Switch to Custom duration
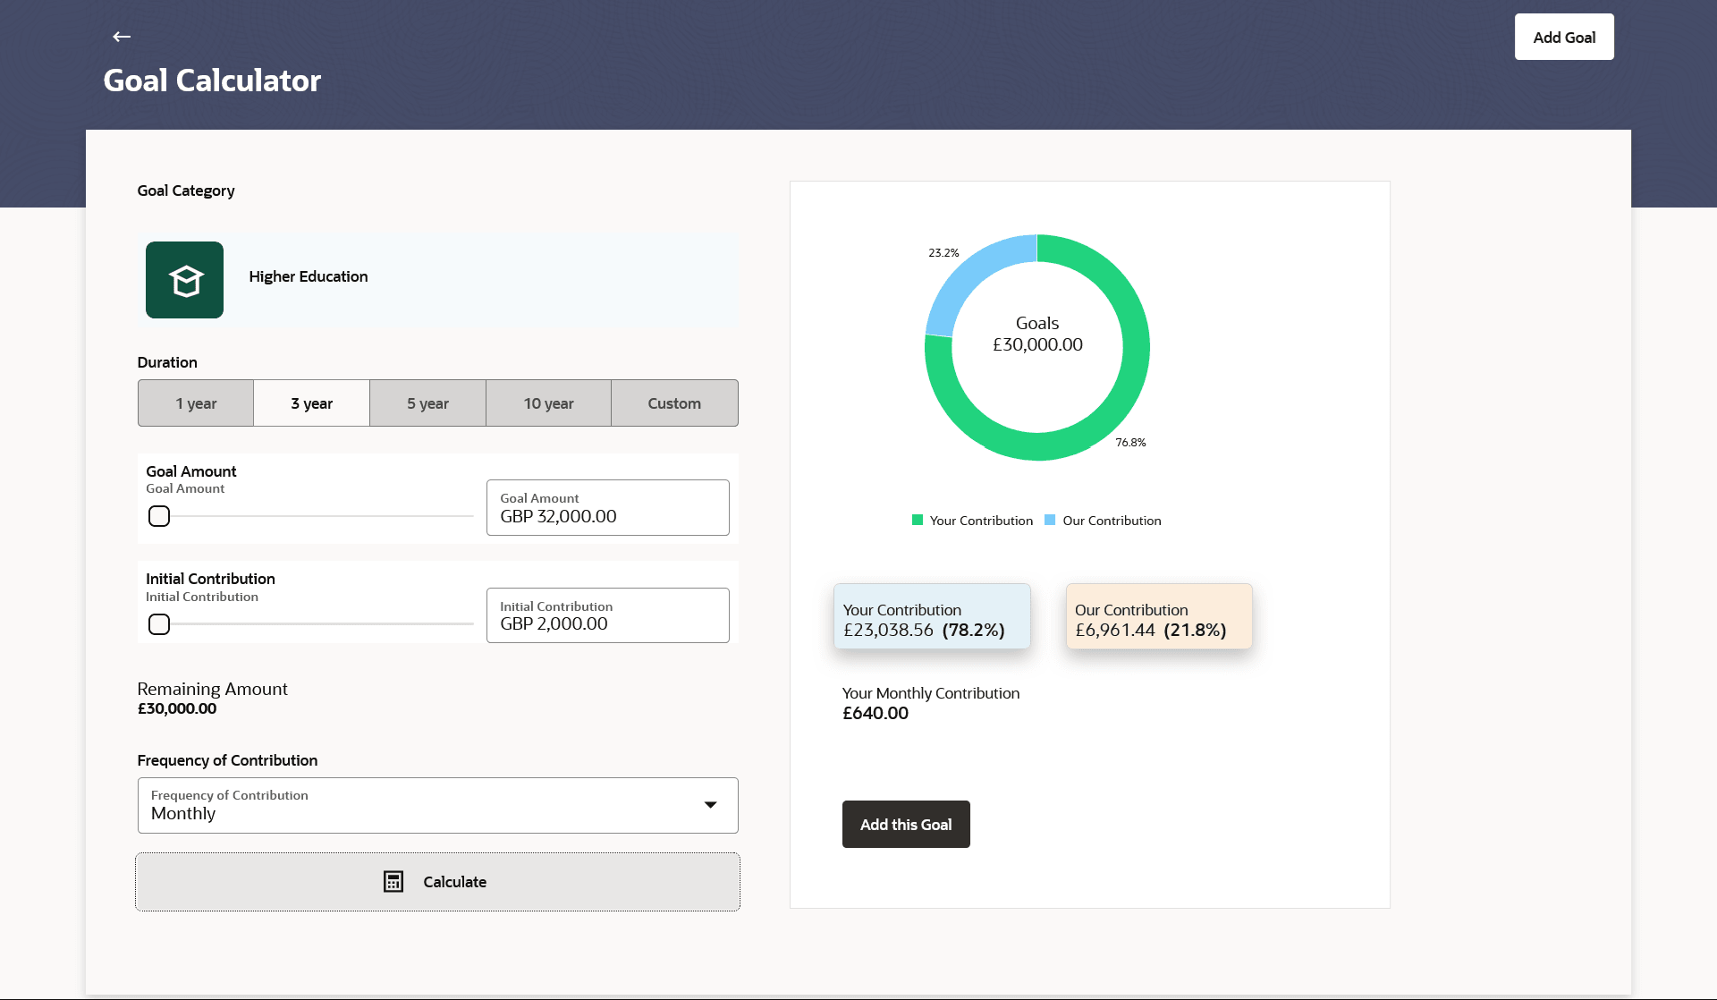Screen dimensions: 1717x1000 click(x=674, y=403)
